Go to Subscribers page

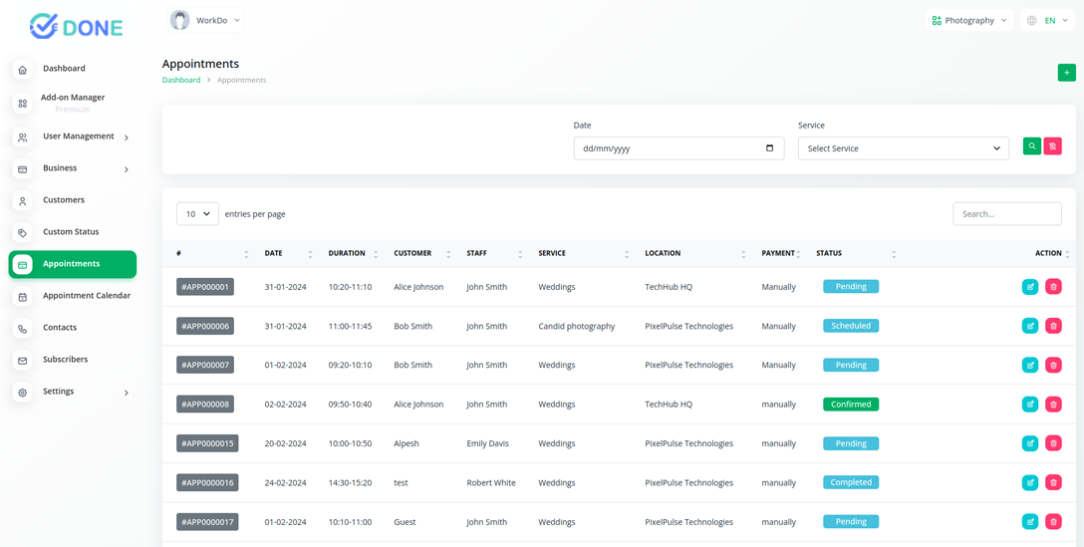[65, 359]
